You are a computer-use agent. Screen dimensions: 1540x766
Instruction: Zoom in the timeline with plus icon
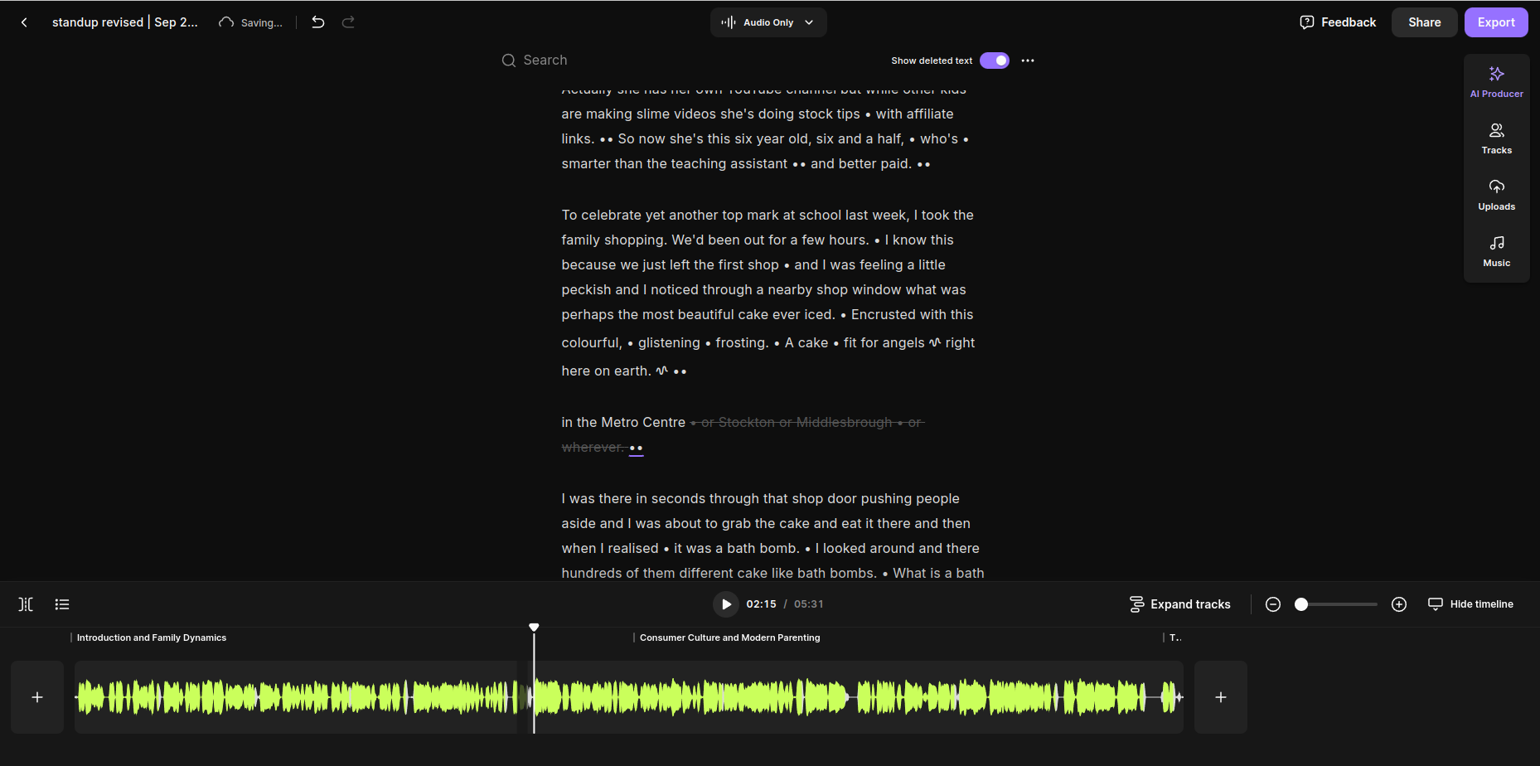click(1399, 604)
